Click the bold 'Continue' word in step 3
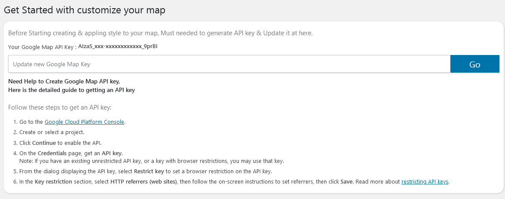505x199 pixels. [44, 143]
